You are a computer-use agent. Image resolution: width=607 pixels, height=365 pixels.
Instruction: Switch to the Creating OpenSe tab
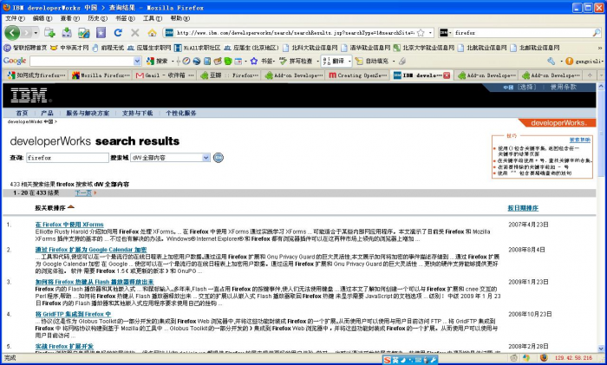point(358,75)
